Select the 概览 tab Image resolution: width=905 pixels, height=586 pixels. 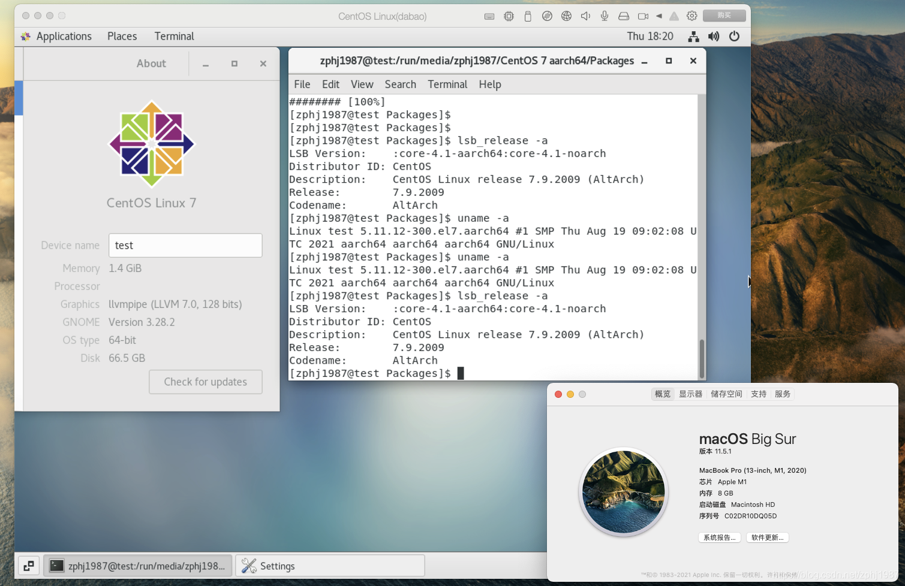click(x=663, y=394)
